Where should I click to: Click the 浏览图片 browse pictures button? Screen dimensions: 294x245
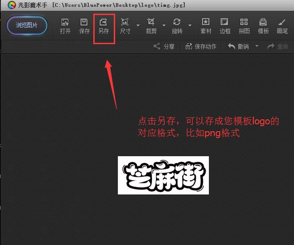tap(27, 26)
